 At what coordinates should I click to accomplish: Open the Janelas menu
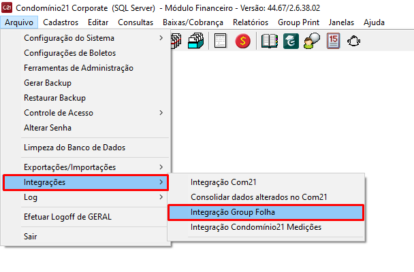pos(341,22)
